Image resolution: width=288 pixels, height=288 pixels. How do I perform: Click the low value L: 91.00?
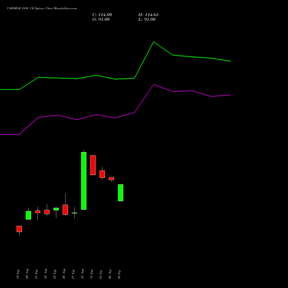click(x=147, y=20)
